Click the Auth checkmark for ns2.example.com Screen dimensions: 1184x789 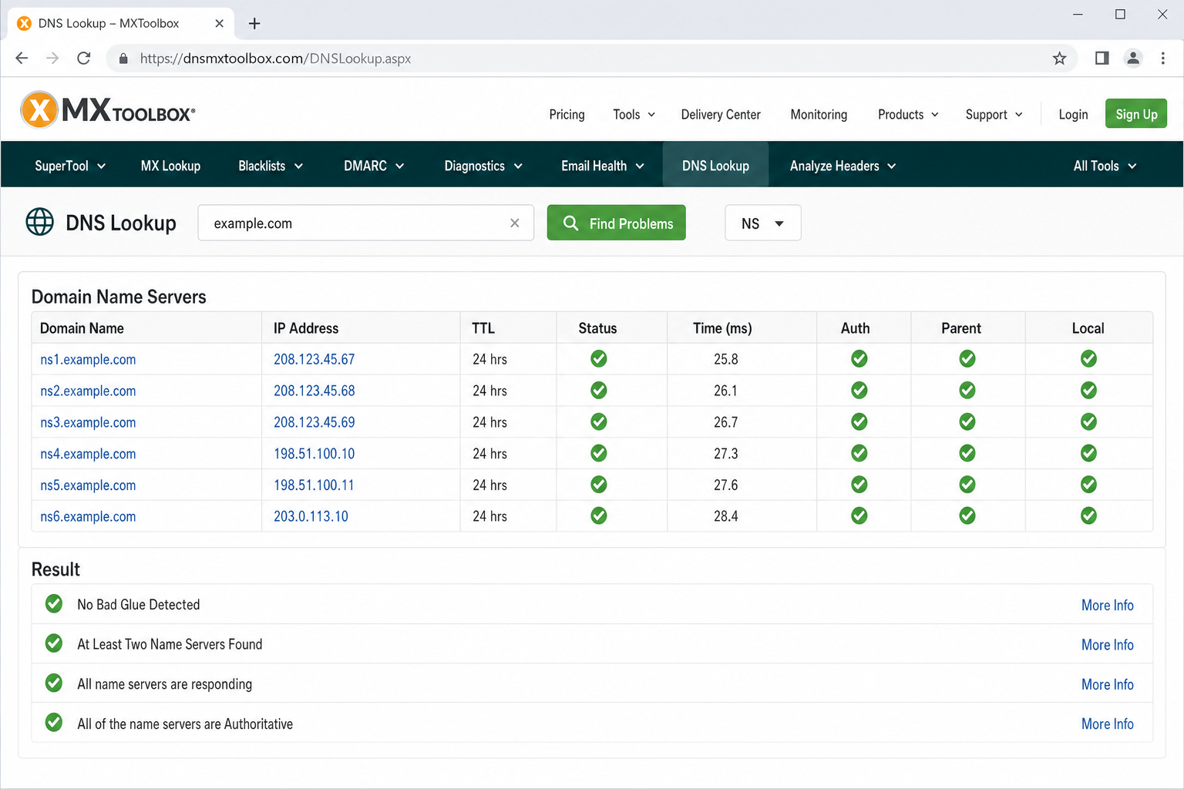point(859,391)
